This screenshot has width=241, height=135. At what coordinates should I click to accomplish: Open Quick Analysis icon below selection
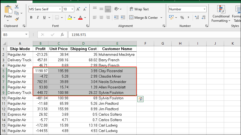[140, 99]
